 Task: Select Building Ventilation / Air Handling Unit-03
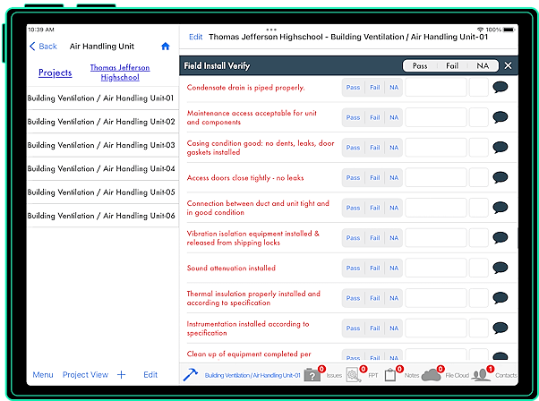(101, 145)
